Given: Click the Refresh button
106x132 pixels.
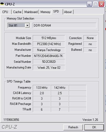Looking at the screenshot, I should click(x=73, y=127).
